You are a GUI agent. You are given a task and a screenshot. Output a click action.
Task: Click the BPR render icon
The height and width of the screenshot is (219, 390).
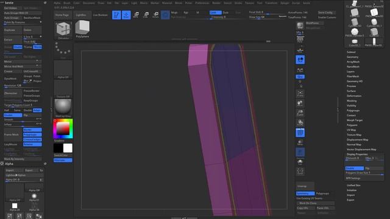tap(300, 26)
